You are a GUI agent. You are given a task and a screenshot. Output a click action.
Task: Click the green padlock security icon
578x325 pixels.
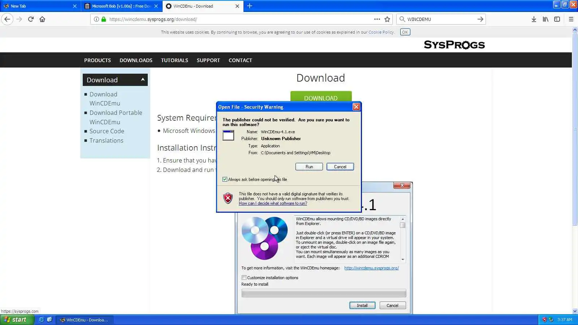(104, 19)
